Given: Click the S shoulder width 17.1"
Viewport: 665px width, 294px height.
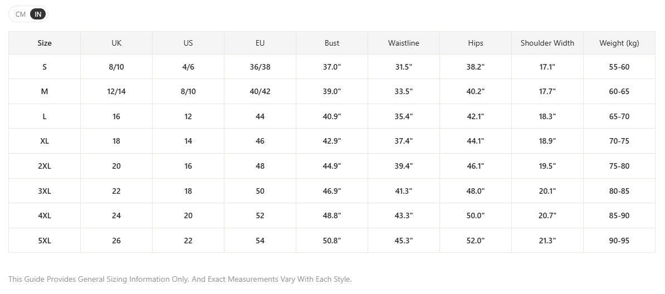Looking at the screenshot, I should (547, 67).
